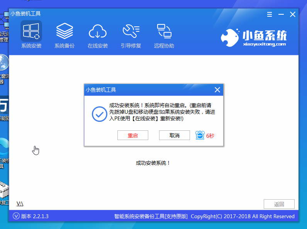The height and width of the screenshot is (229, 307).
Task: Open the printer-like desktop icon at bottom left
Action: coord(4,190)
